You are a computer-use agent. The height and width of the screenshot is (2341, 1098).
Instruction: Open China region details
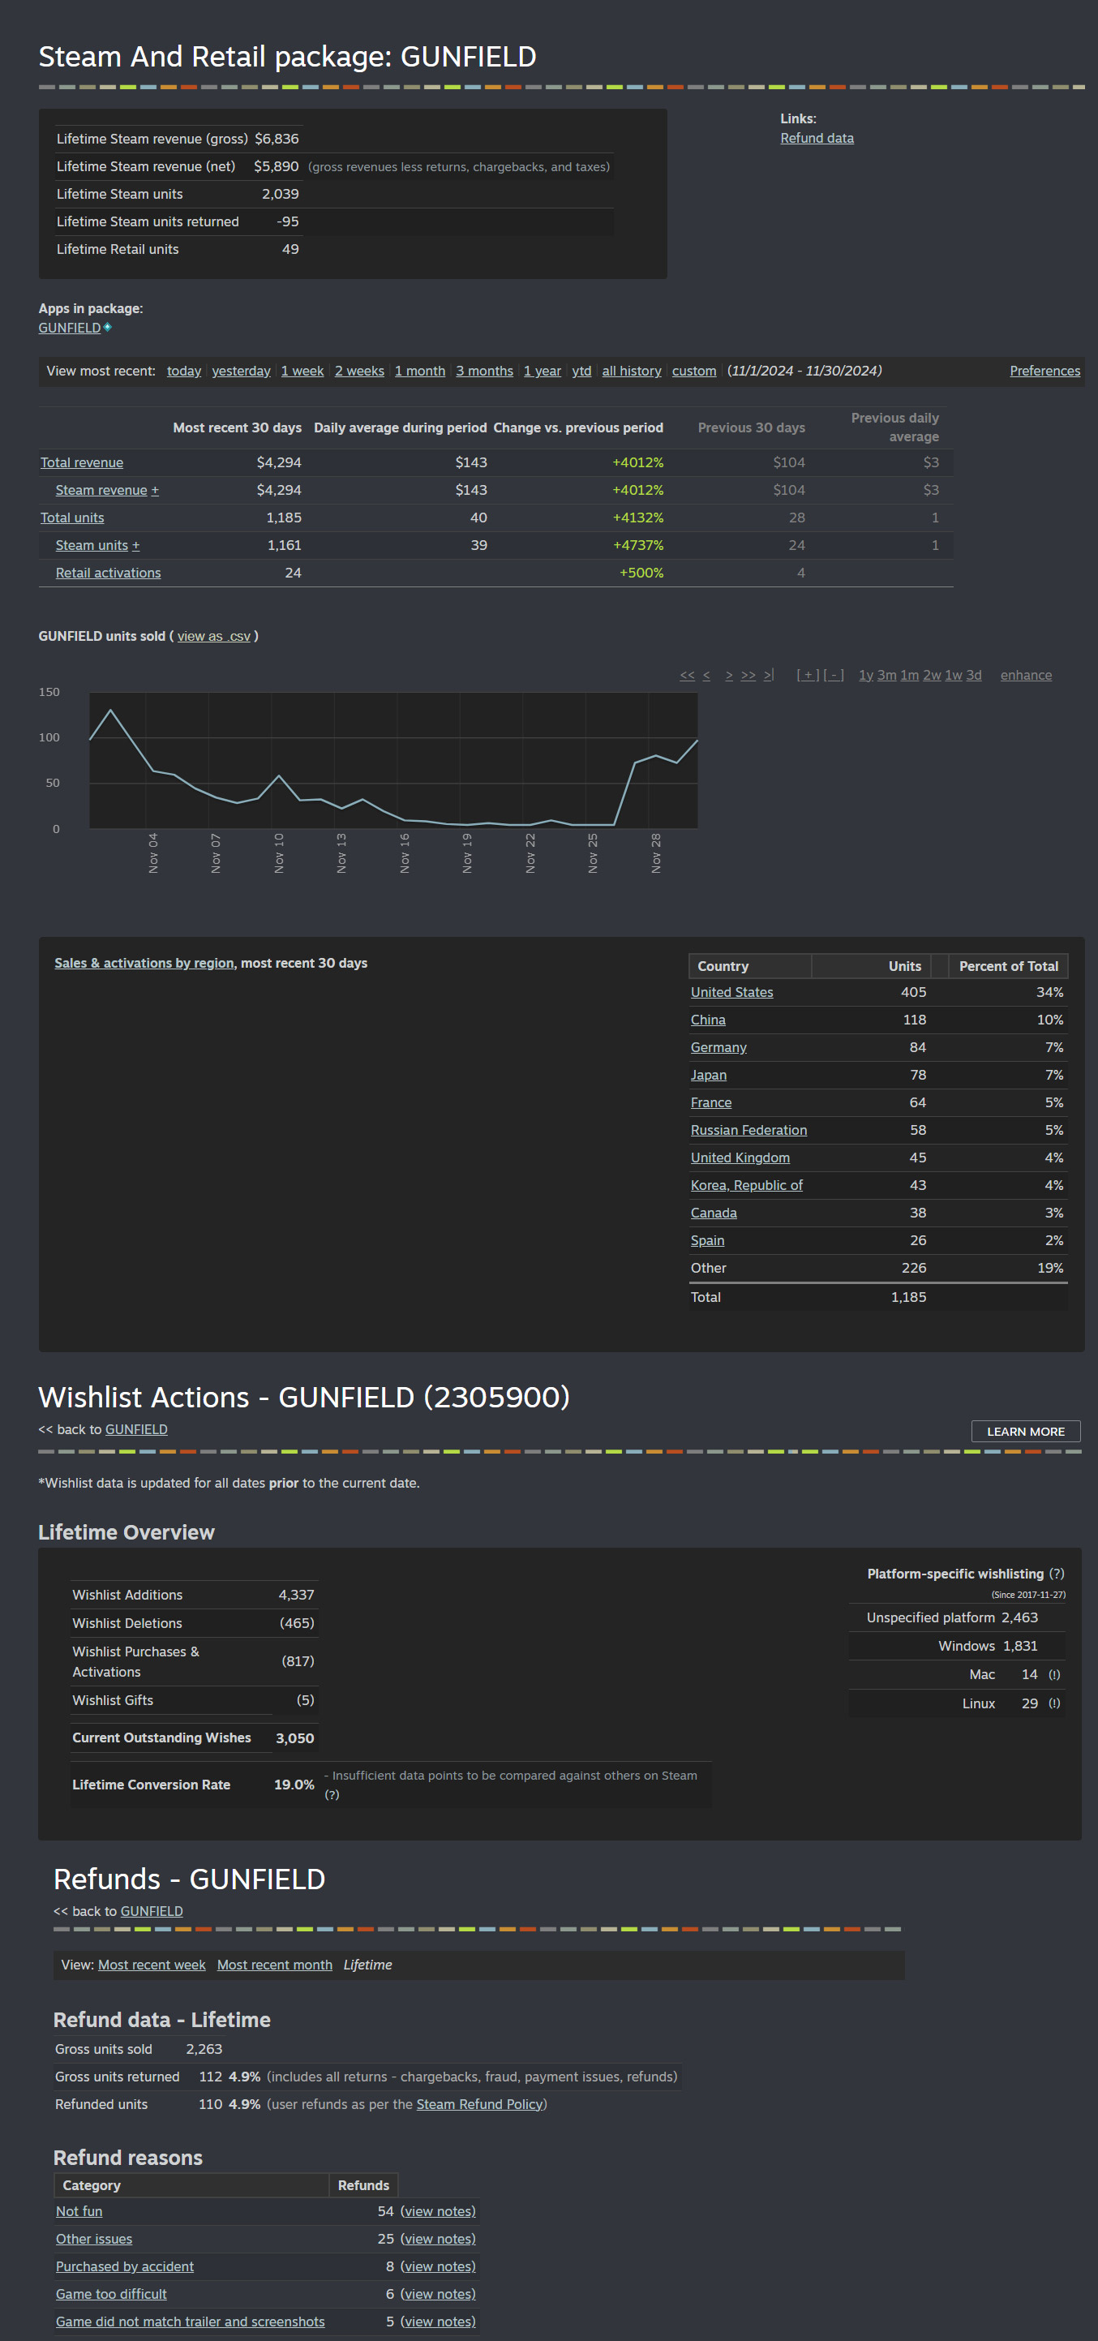707,1020
